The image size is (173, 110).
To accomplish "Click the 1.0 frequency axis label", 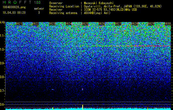I will click(x=2, y=50).
